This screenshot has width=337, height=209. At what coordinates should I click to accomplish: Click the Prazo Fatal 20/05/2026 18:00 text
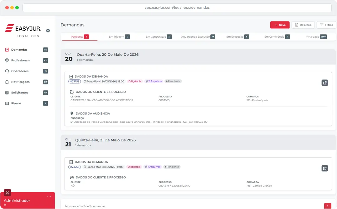[104, 81]
